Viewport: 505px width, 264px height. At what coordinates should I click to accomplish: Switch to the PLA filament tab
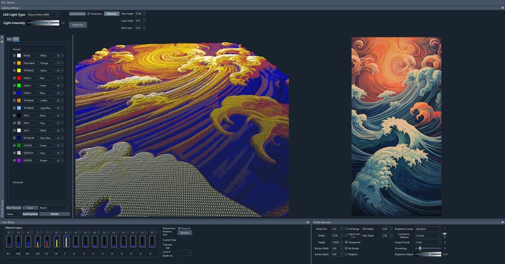click(9, 39)
